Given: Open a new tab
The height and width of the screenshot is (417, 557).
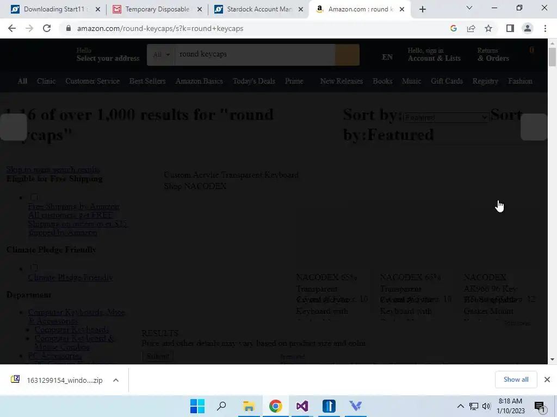Looking at the screenshot, I should tap(422, 9).
